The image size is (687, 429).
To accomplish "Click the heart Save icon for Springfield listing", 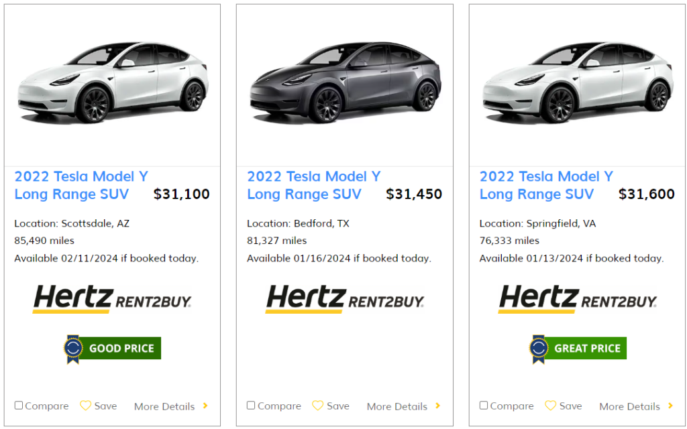I will coord(550,406).
